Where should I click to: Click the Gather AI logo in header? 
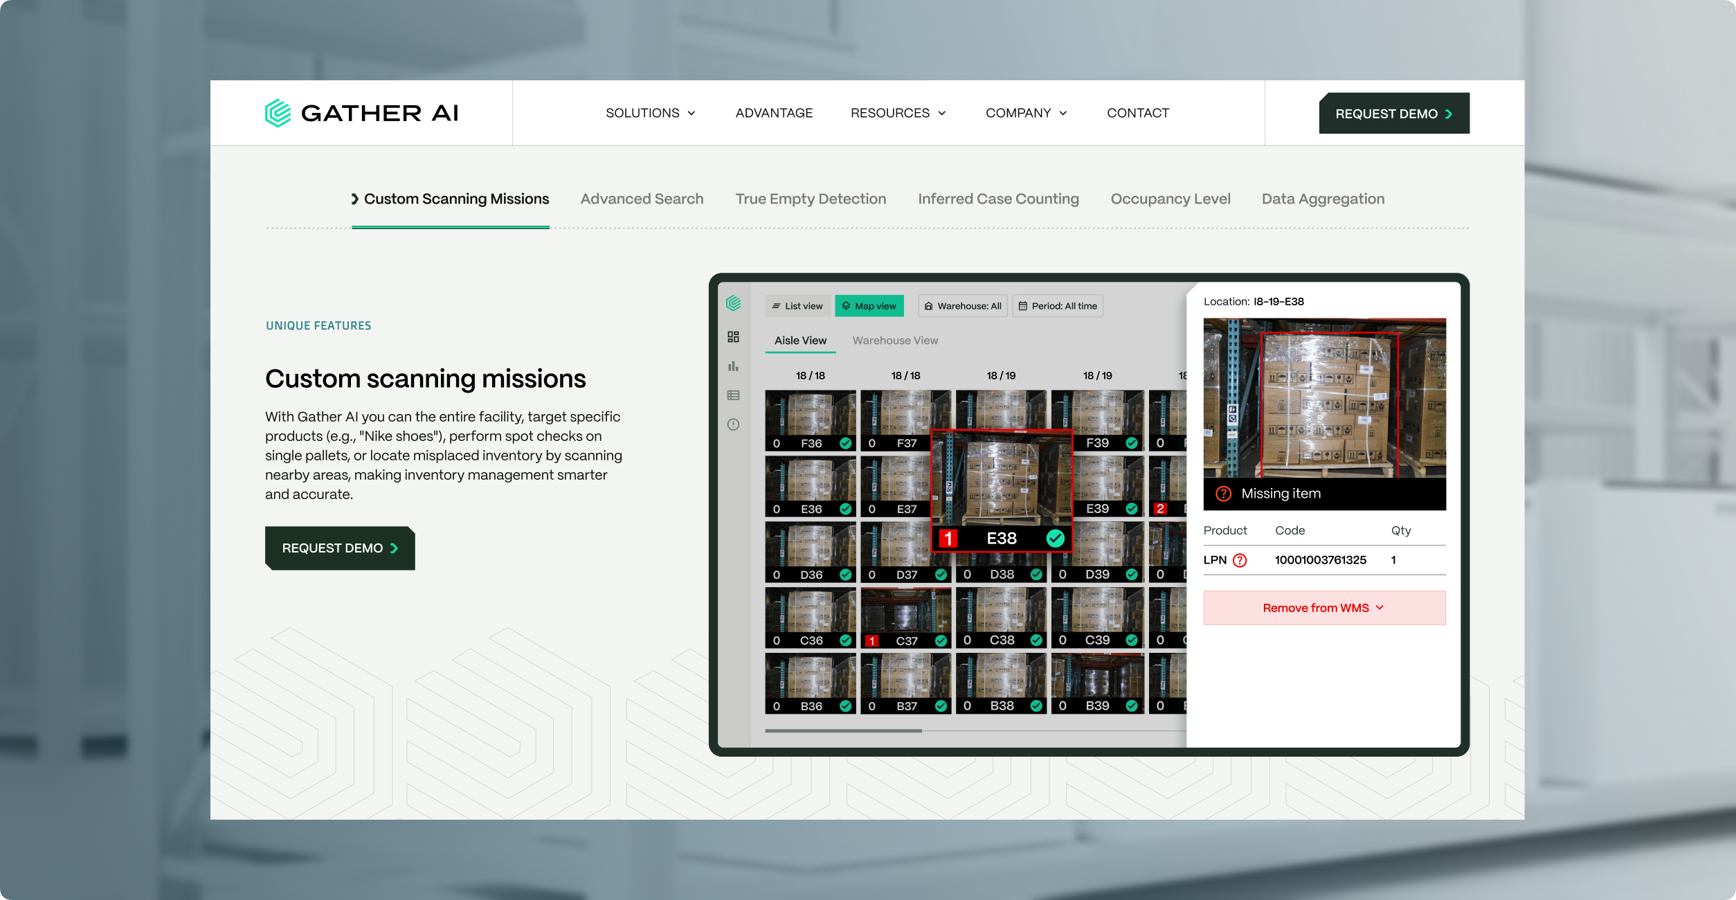(x=361, y=113)
